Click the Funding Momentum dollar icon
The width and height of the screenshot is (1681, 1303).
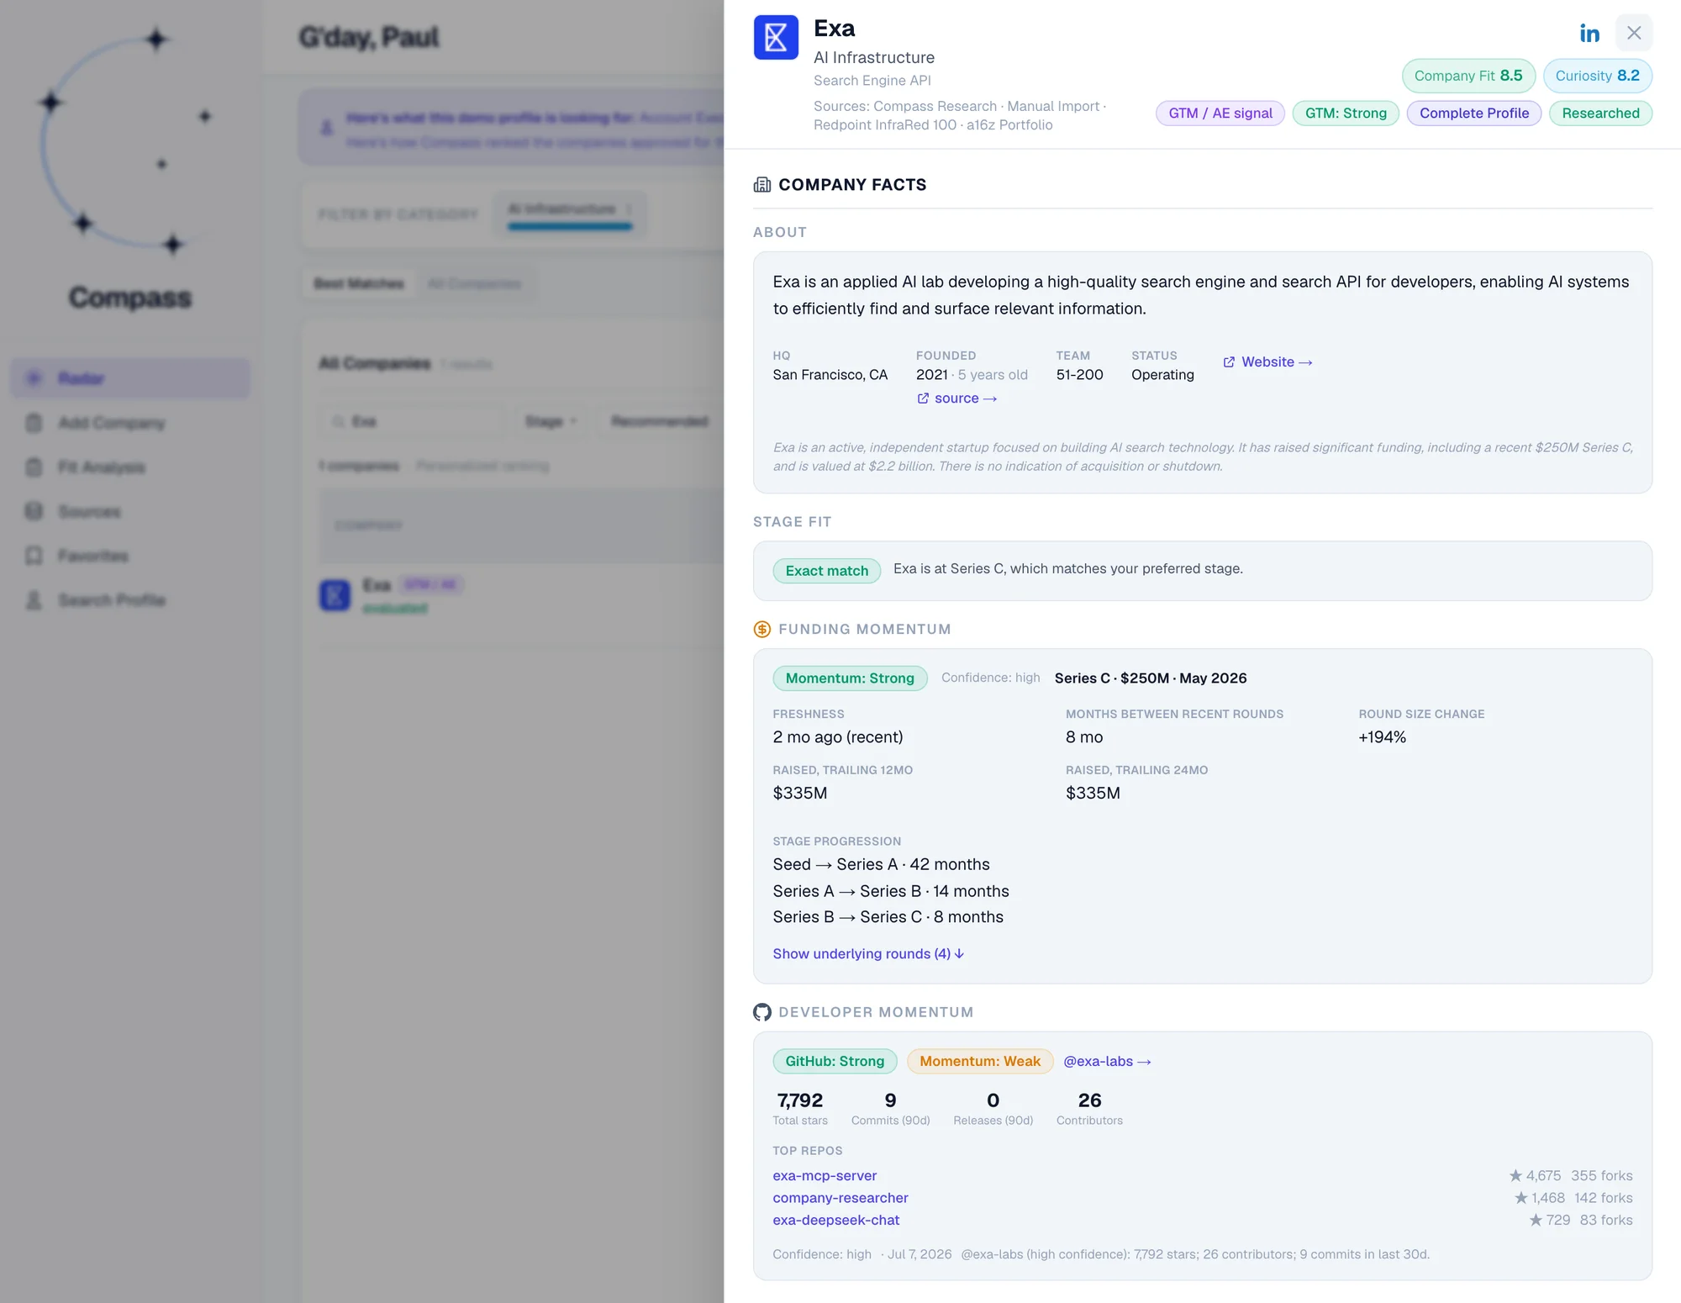click(762, 630)
